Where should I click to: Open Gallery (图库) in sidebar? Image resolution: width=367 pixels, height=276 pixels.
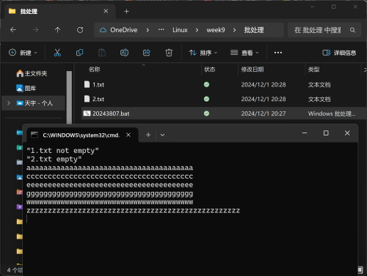coord(26,88)
